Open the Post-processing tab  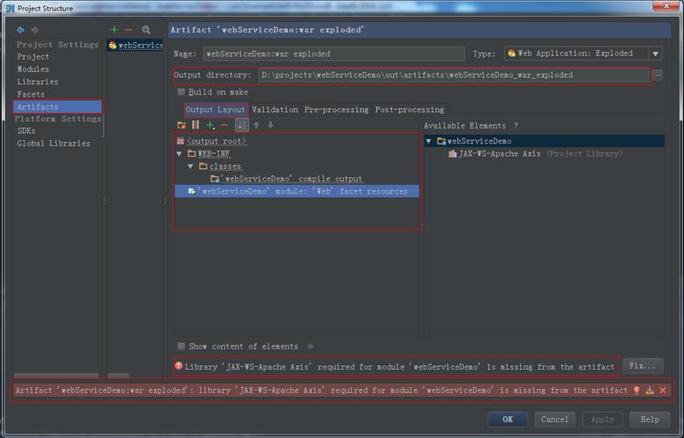(x=410, y=109)
